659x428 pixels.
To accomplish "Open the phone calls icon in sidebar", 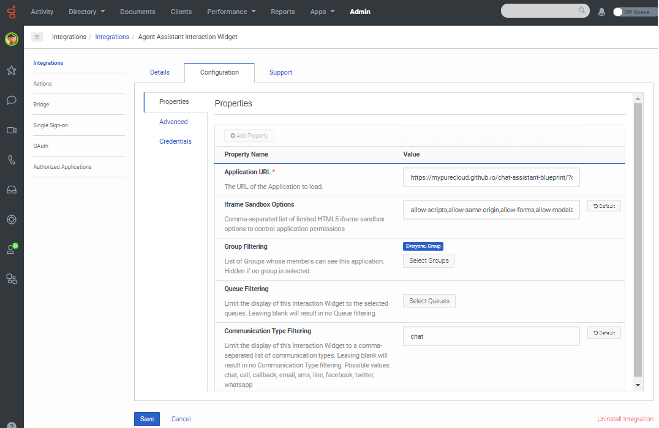I will tap(11, 159).
